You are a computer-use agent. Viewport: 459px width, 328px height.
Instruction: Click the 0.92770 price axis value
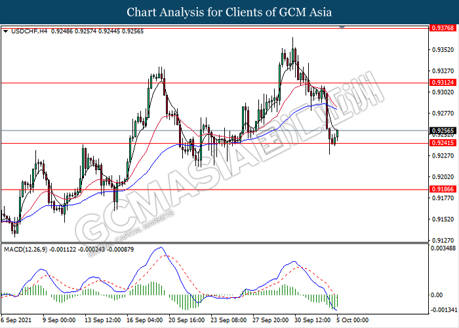coord(443,113)
